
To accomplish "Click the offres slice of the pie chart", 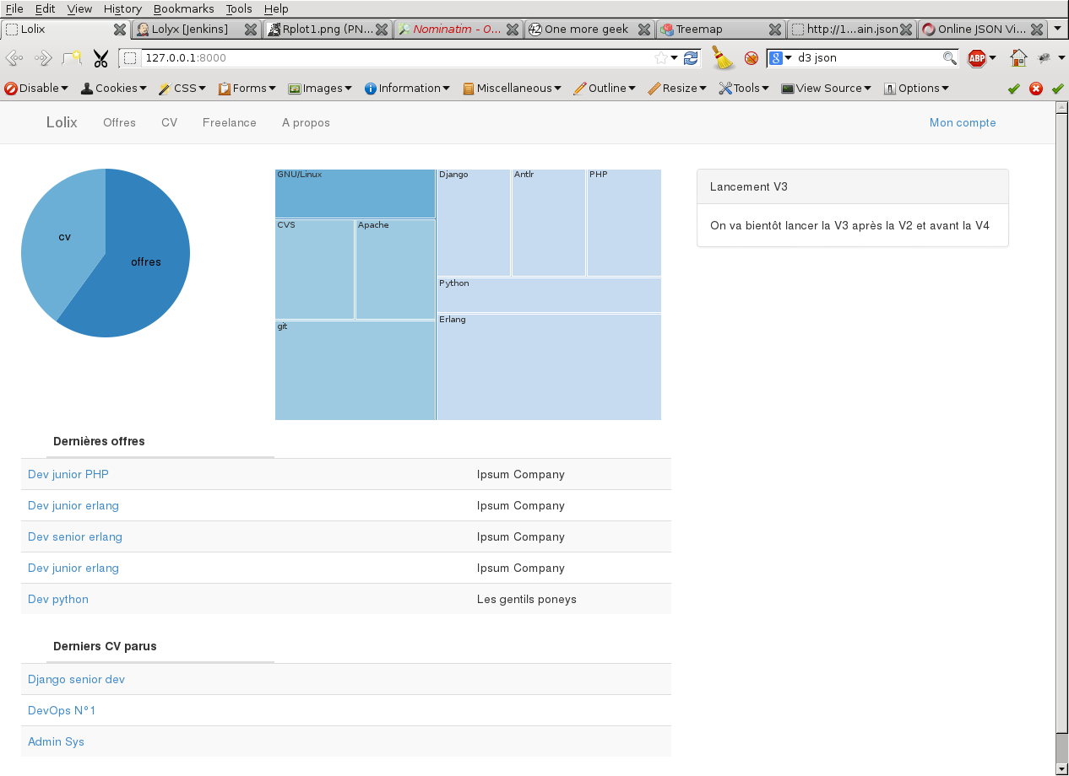I will pyautogui.click(x=144, y=270).
